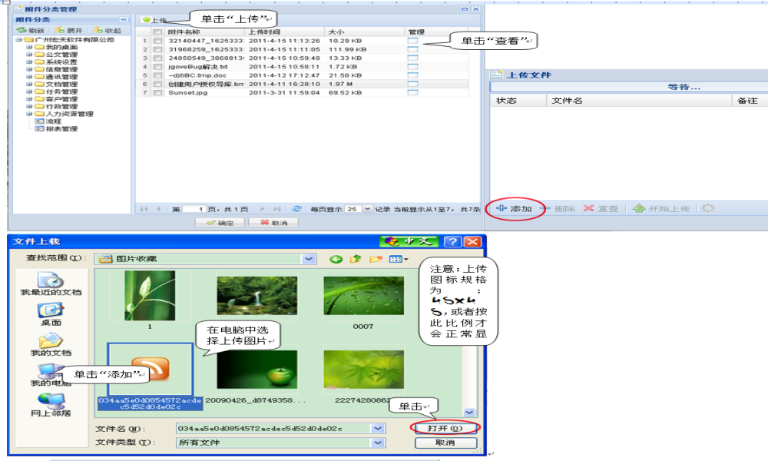The width and height of the screenshot is (768, 461).
Task: Refresh the attachment list via pager refresh icon
Action: tap(296, 209)
